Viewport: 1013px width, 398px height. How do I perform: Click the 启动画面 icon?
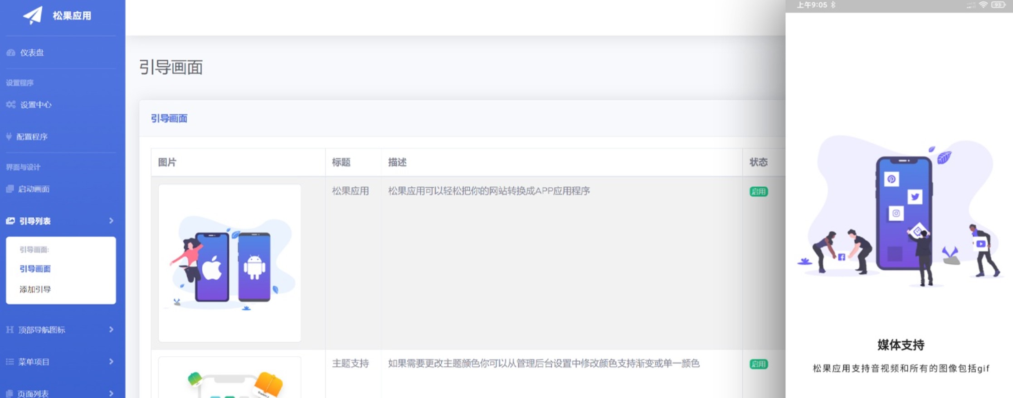10,189
